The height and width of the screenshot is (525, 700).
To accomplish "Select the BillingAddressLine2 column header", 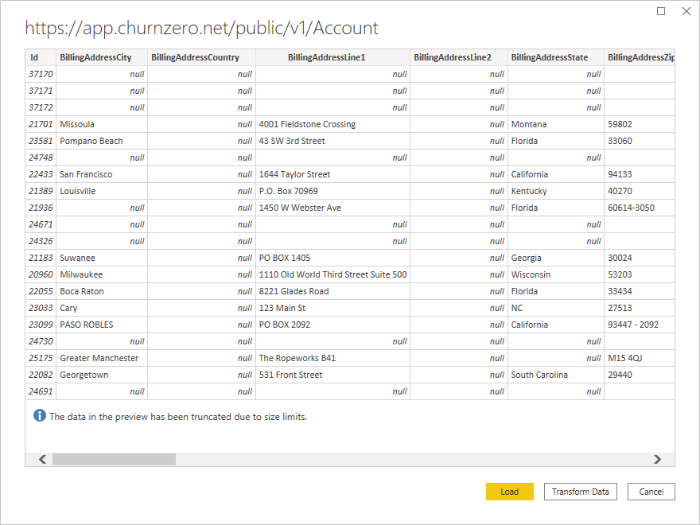I will pos(459,57).
